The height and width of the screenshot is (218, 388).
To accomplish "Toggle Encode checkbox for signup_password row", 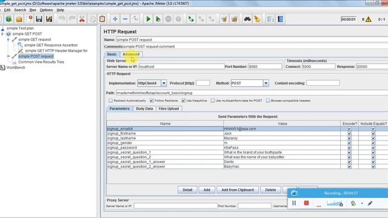I will click(349, 148).
